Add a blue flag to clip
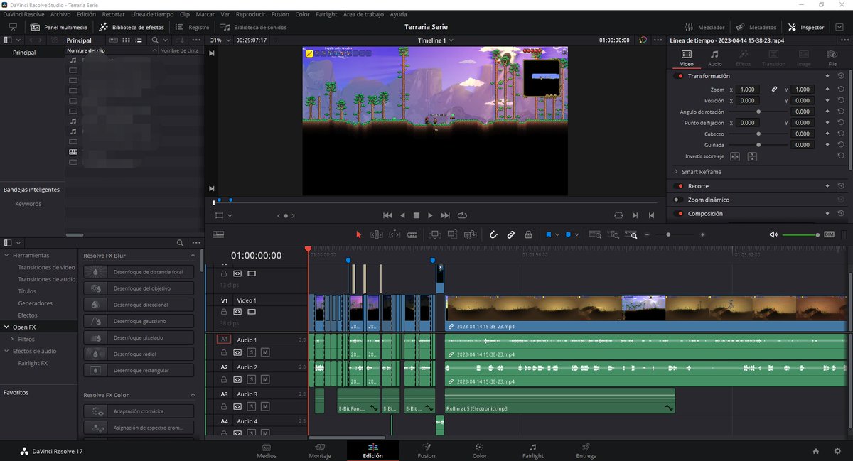The height and width of the screenshot is (461, 853). (549, 234)
